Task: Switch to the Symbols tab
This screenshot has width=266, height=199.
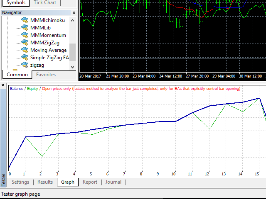Action: click(x=16, y=2)
